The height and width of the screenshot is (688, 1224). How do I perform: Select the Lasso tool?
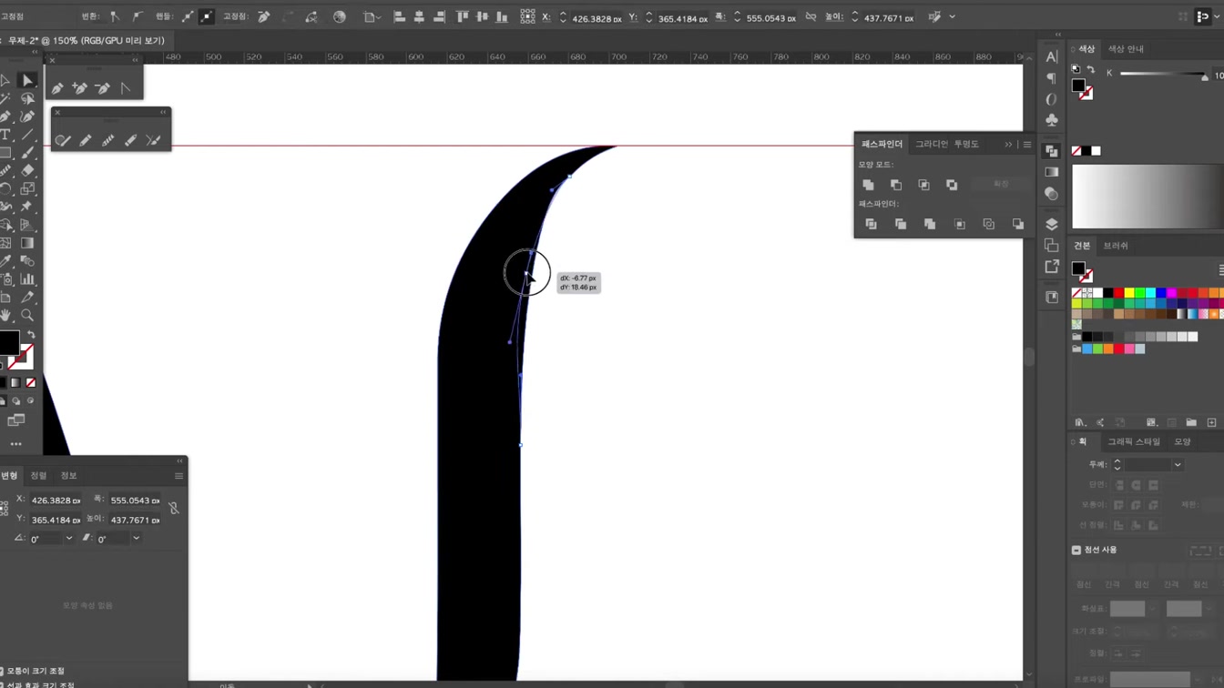tap(27, 99)
